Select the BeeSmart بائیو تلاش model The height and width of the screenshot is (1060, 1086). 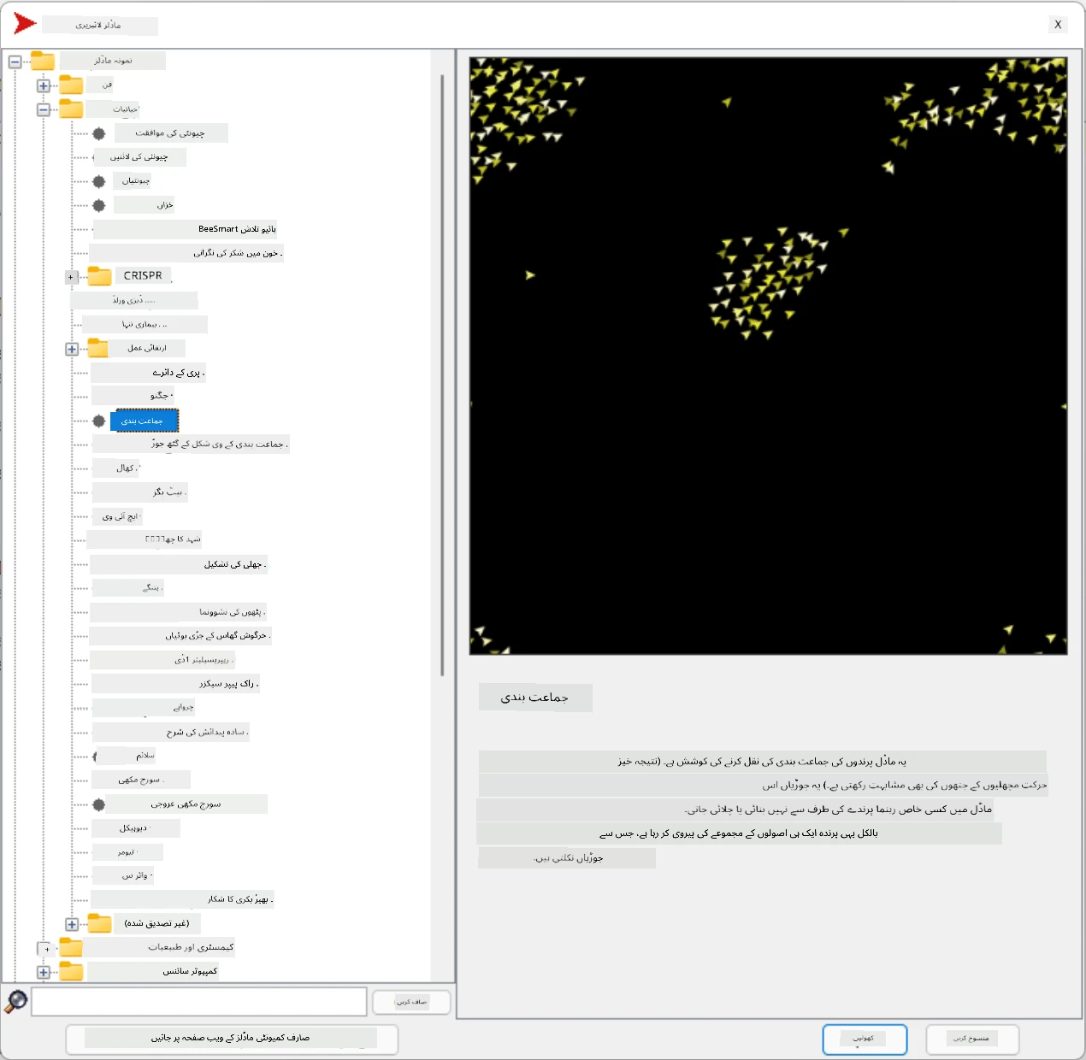click(185, 229)
